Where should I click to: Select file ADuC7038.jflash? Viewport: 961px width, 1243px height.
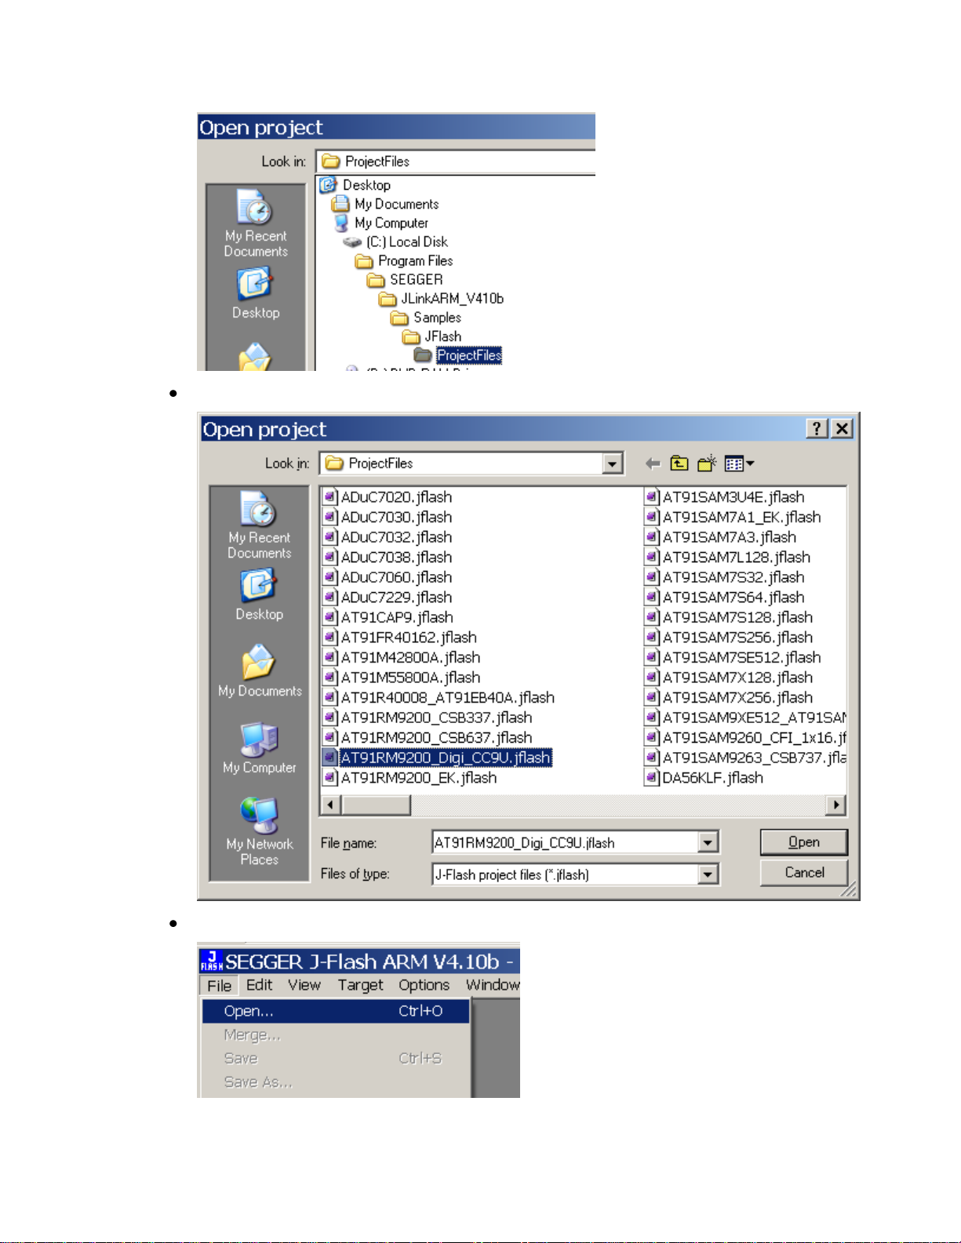pyautogui.click(x=388, y=558)
